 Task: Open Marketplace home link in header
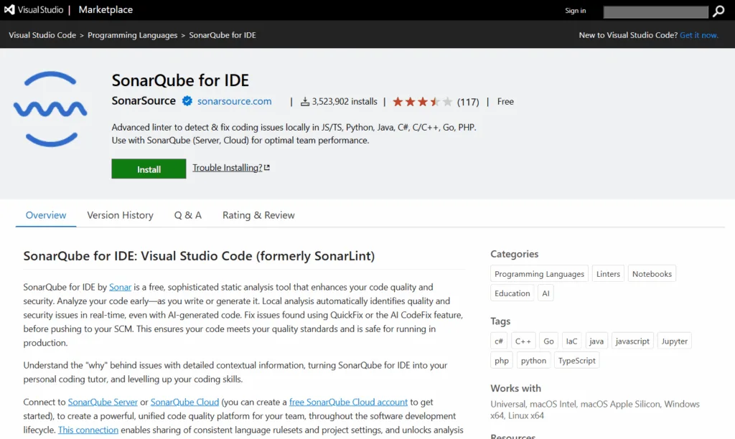click(x=106, y=9)
